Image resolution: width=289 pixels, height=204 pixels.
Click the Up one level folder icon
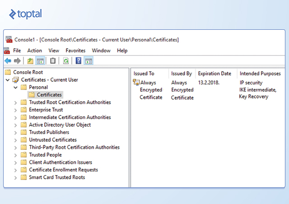click(x=30, y=61)
